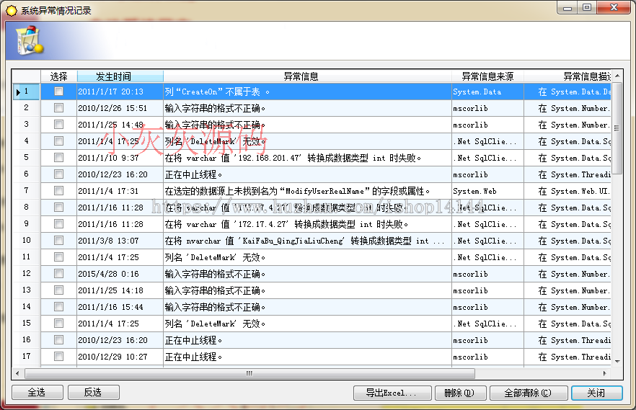The height and width of the screenshot is (410, 636).
Task: Click the vertical scrollbar up arrow
Action: (x=617, y=76)
